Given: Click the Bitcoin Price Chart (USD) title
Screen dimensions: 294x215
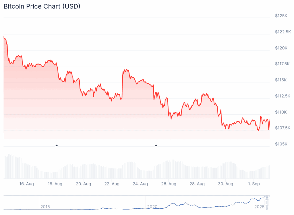Looking at the screenshot, I should tap(42, 6).
